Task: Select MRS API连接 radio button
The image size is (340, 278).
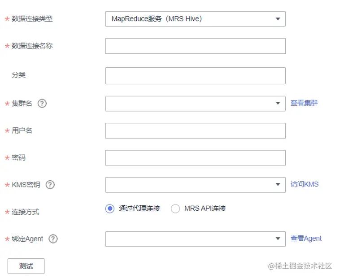Action: tap(175, 208)
